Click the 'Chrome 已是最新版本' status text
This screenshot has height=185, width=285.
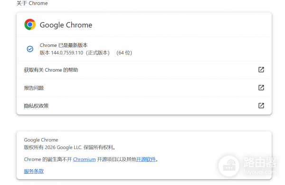(64, 45)
